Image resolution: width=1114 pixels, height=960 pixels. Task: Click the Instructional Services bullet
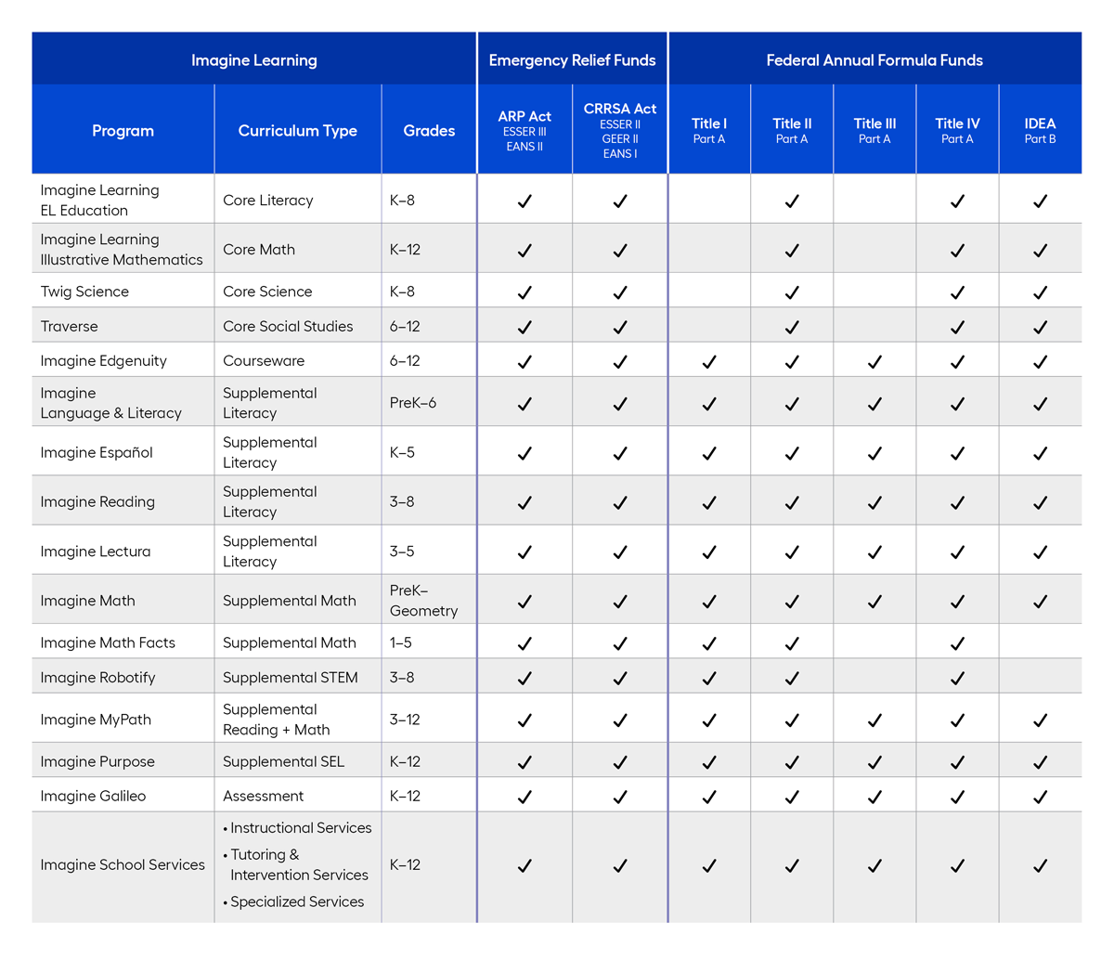pyautogui.click(x=297, y=827)
